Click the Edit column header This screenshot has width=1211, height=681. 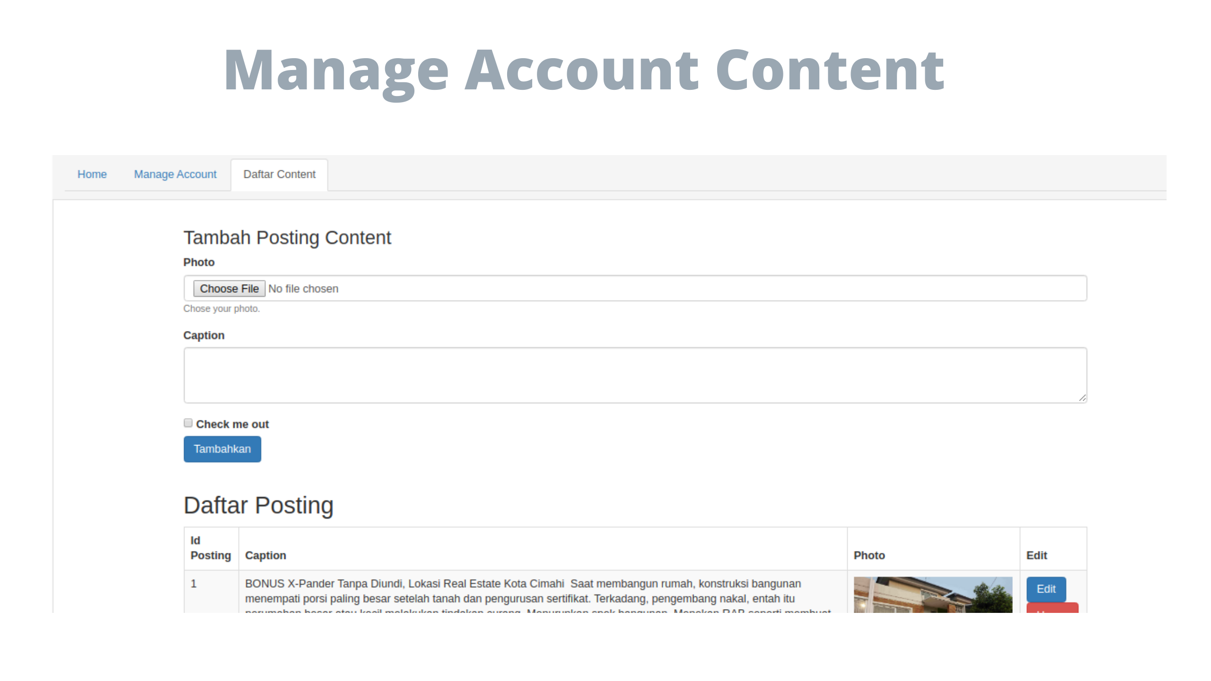1036,555
